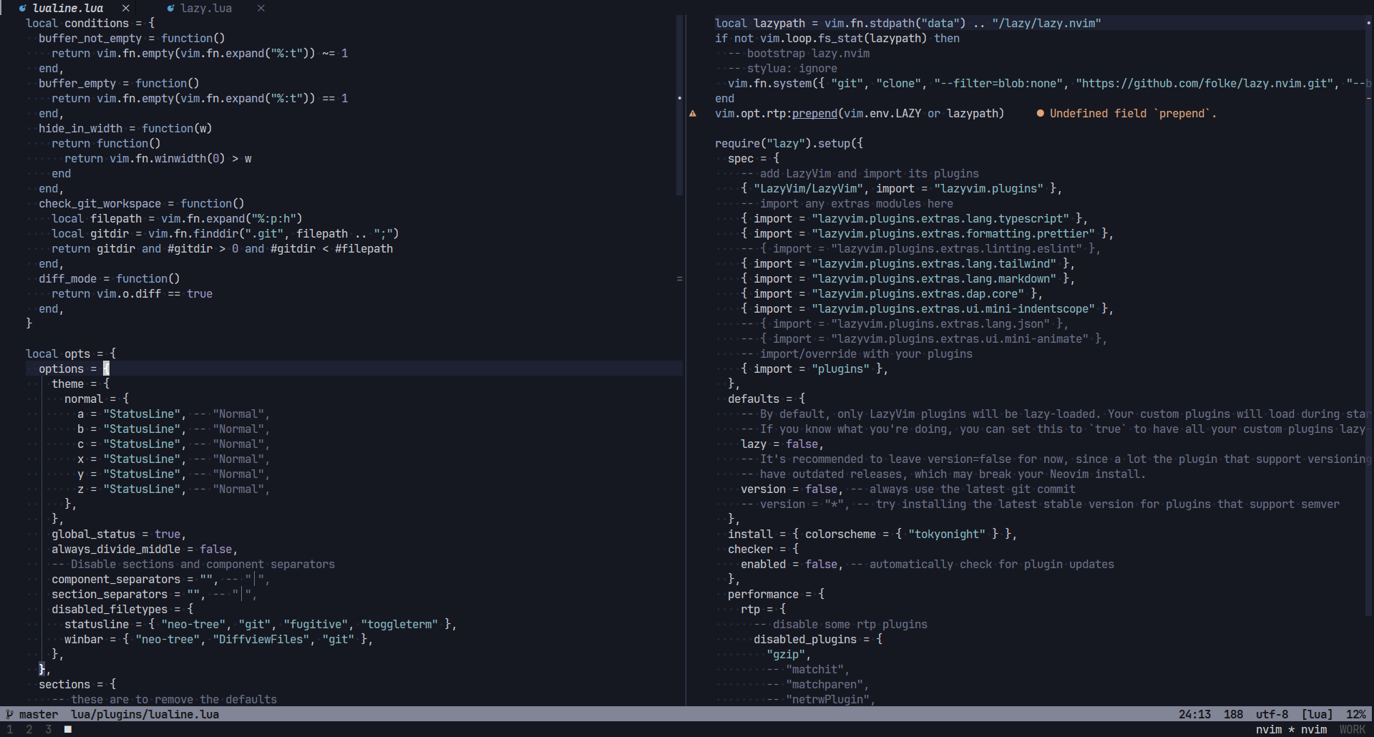Click the git branch icon beside master
1374x737 pixels.
10,714
